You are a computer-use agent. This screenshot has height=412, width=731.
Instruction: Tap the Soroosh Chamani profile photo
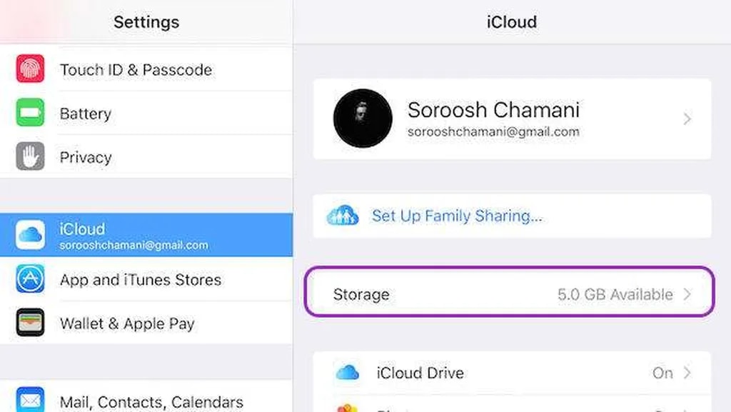(x=363, y=119)
